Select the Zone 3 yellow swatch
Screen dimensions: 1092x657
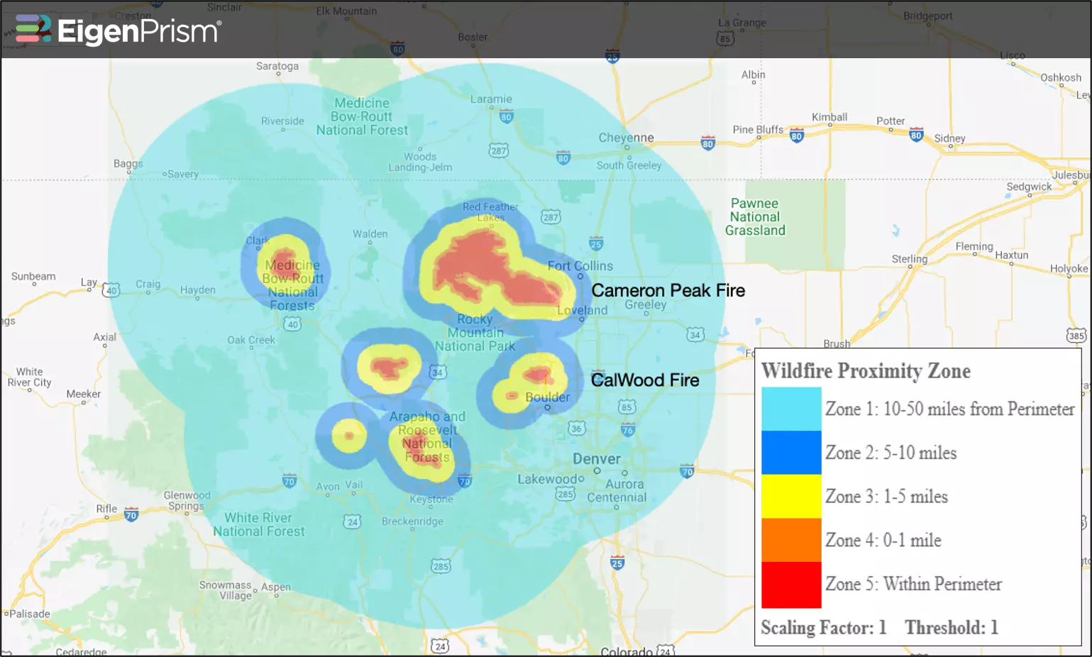point(791,497)
